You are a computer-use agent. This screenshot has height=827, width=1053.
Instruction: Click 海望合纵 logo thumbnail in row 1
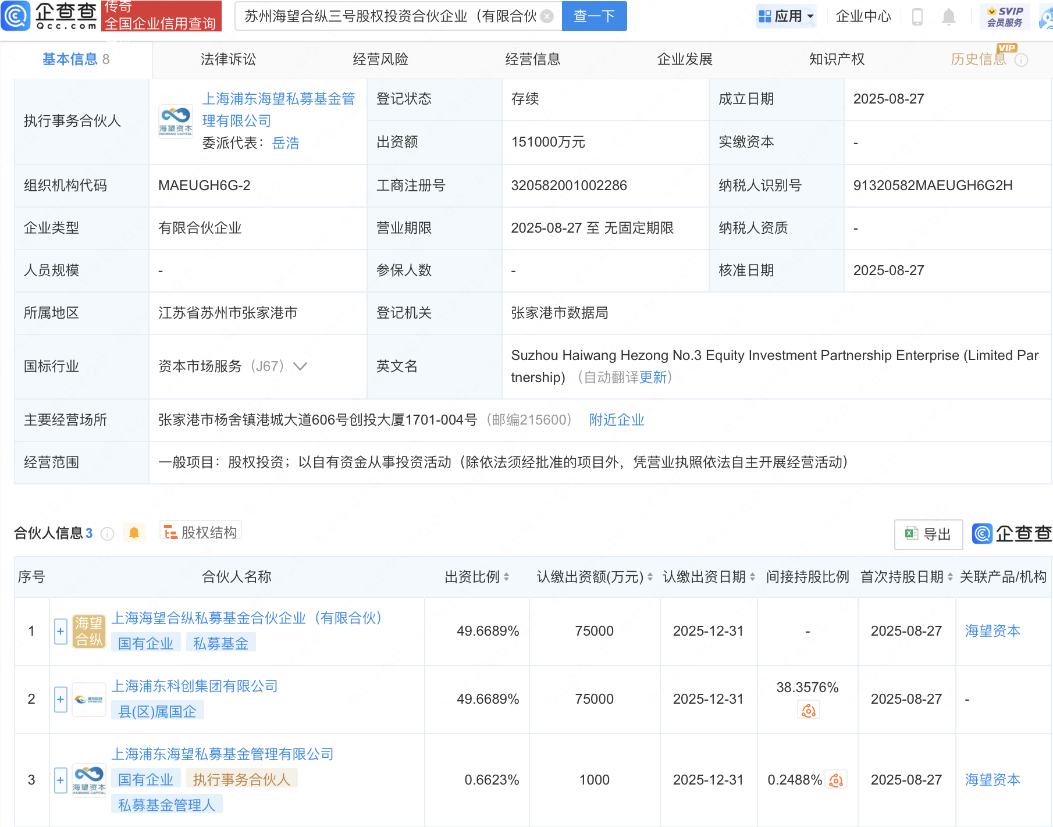(89, 631)
